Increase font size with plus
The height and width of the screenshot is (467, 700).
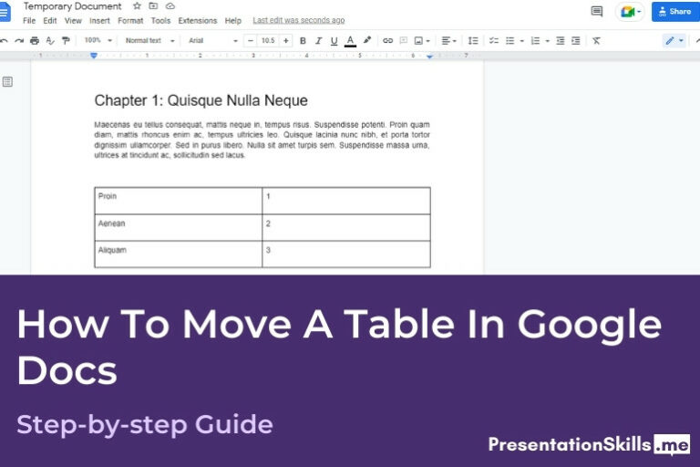coord(285,41)
